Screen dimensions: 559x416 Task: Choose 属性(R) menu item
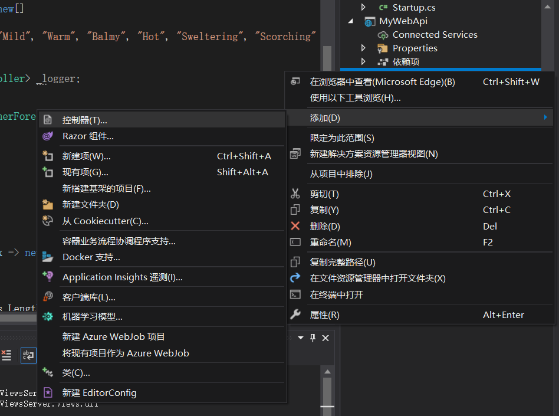tap(420, 315)
